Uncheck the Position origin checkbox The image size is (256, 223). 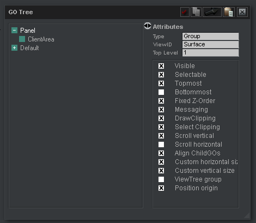click(161, 188)
